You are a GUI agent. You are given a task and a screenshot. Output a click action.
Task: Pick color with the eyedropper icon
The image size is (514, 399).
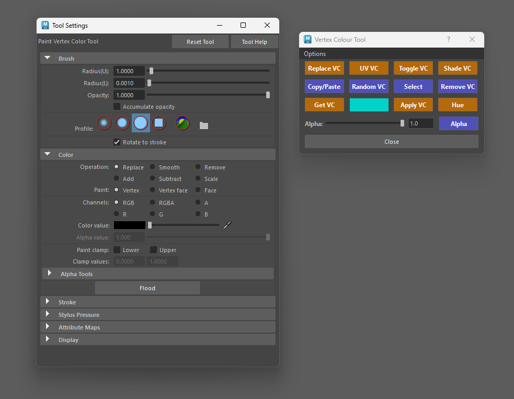pyautogui.click(x=227, y=225)
